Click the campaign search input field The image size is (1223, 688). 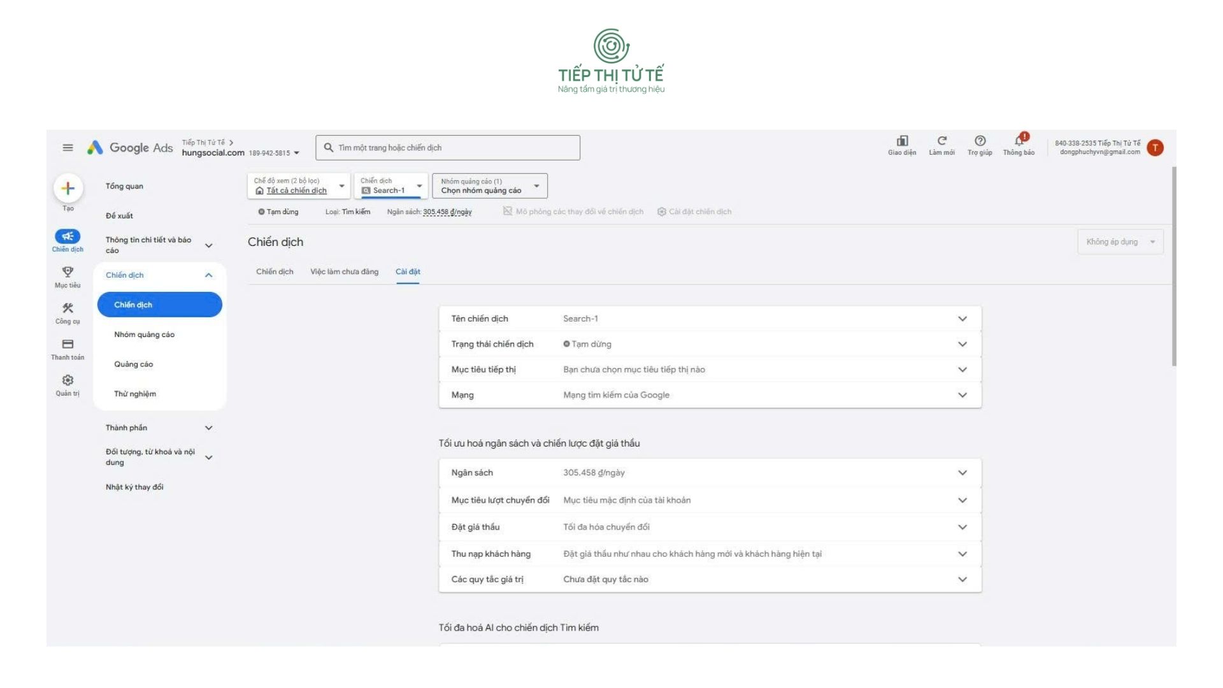tap(448, 148)
